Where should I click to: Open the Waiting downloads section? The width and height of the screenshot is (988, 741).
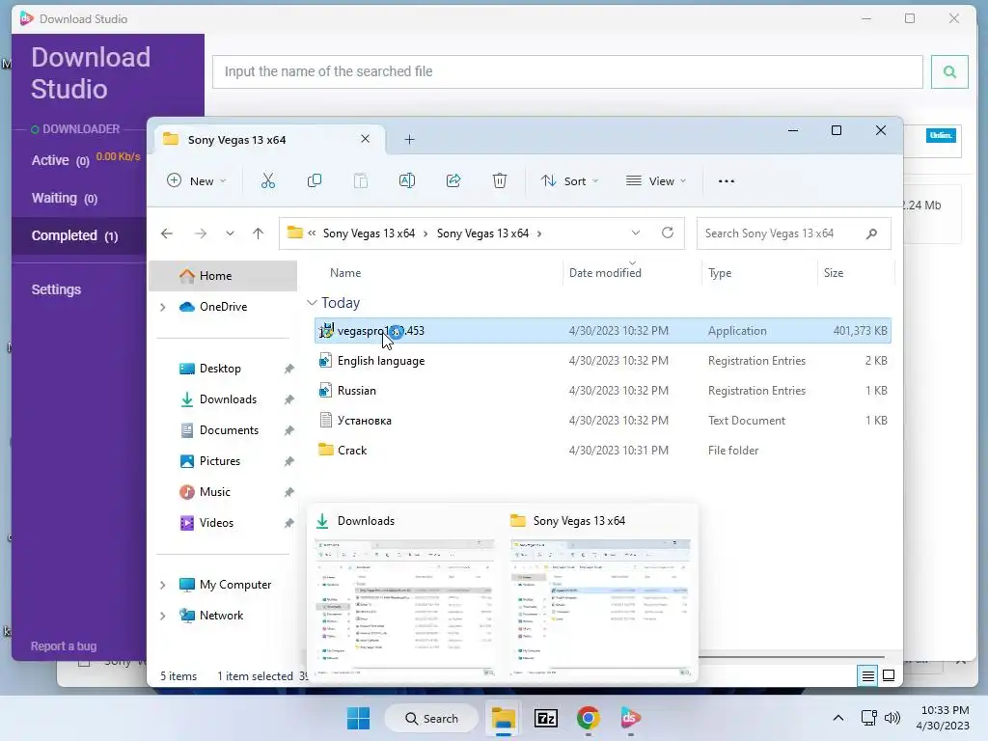coord(65,199)
